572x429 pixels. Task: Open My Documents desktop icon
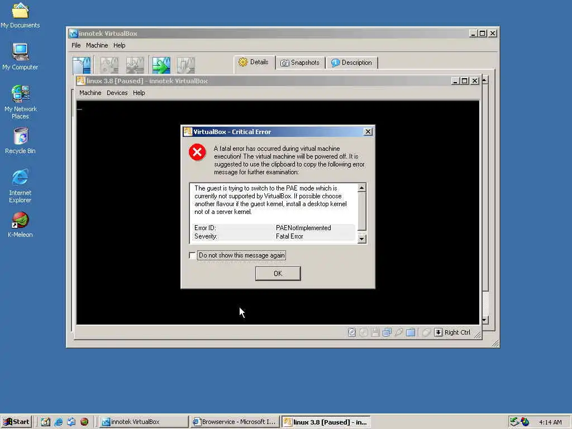20,15
